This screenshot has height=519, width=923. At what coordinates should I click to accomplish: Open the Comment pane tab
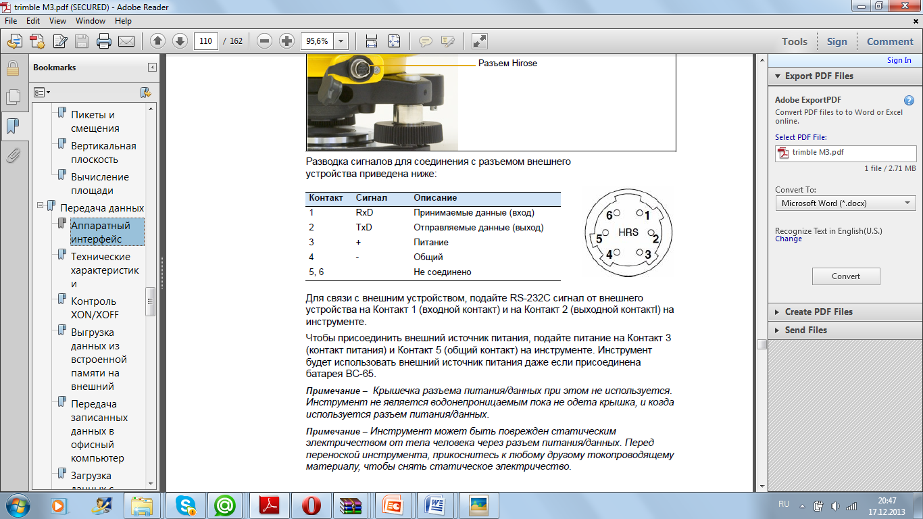[x=890, y=41]
